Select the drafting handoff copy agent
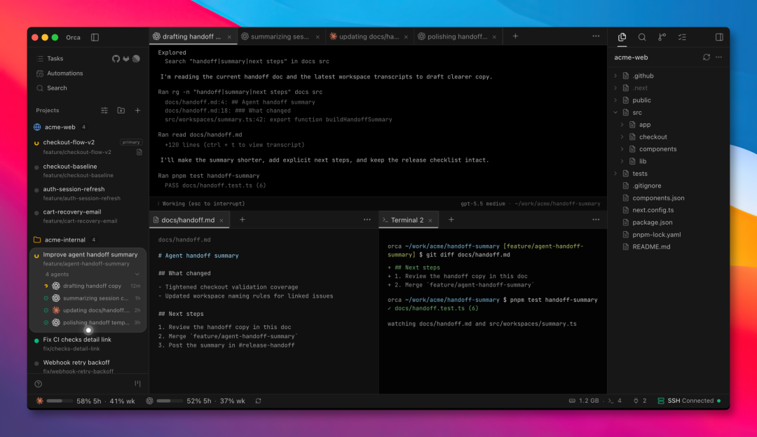Viewport: 757px width, 437px height. (x=92, y=286)
